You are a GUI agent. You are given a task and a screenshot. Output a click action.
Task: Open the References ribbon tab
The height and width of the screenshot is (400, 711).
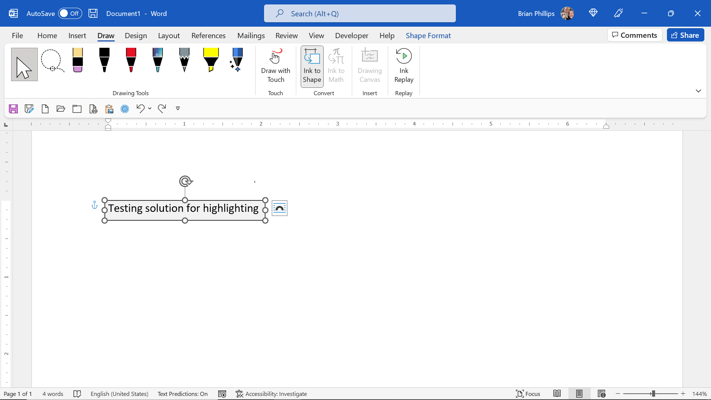[208, 36]
